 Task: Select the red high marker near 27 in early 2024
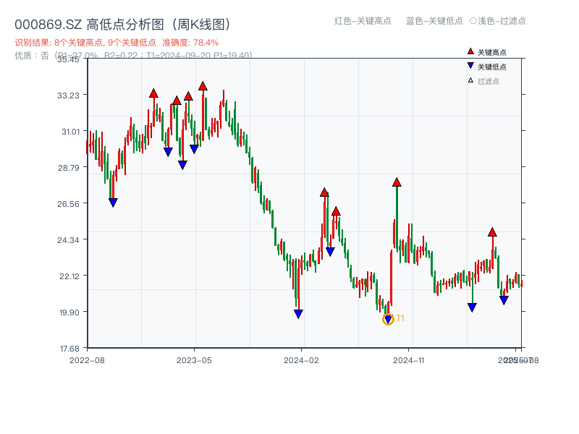(324, 192)
